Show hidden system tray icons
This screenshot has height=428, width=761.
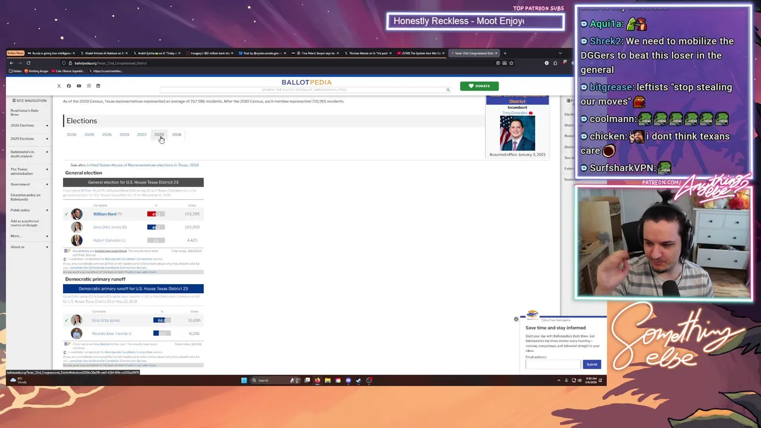coord(558,380)
